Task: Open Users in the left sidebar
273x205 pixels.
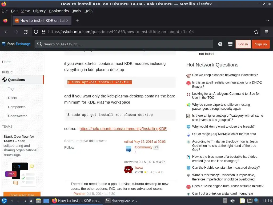Action: pyautogui.click(x=13, y=98)
